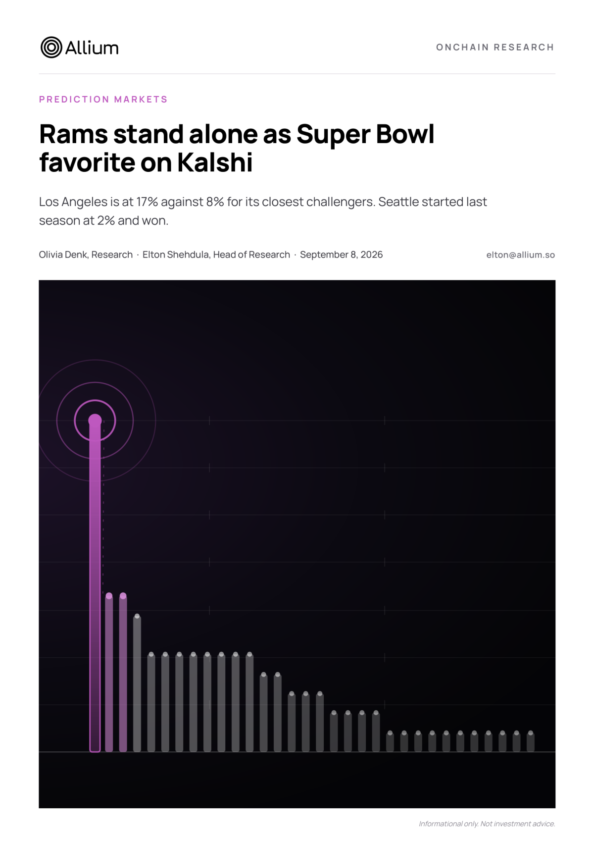Click the last short gray bar on right
Screen dimensions: 594x841
[x=531, y=741]
